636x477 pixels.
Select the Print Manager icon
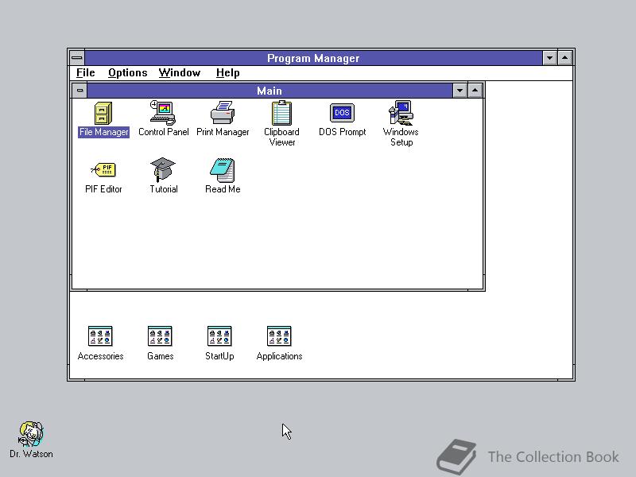223,114
